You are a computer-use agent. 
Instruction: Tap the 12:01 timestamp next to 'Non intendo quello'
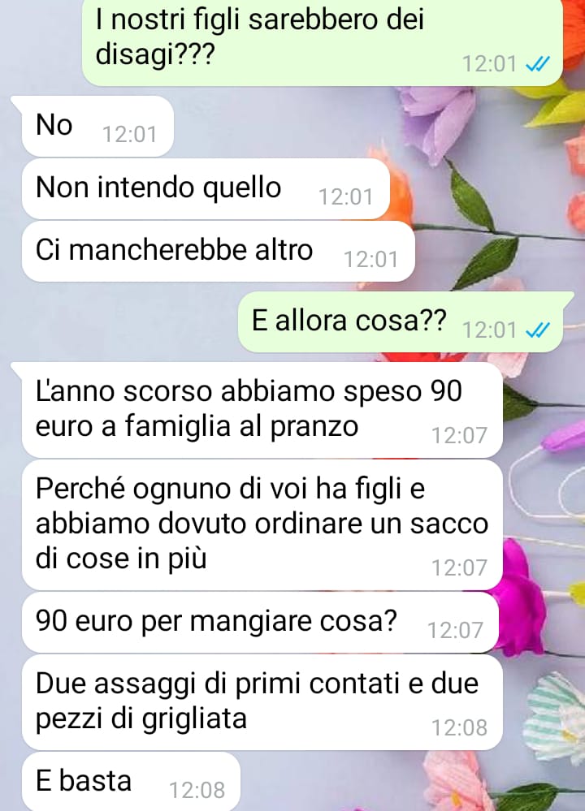[x=345, y=197]
